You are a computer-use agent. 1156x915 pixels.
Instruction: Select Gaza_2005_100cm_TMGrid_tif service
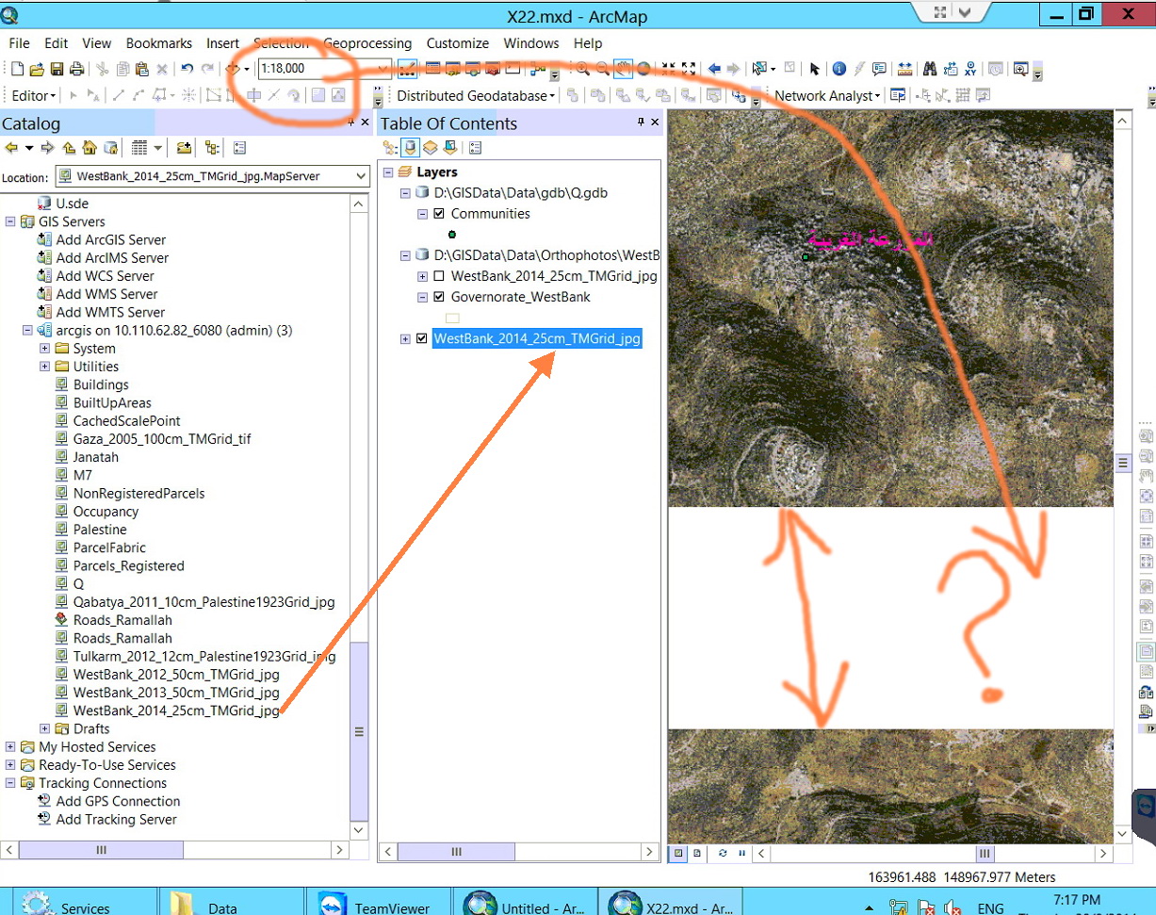[x=162, y=439]
